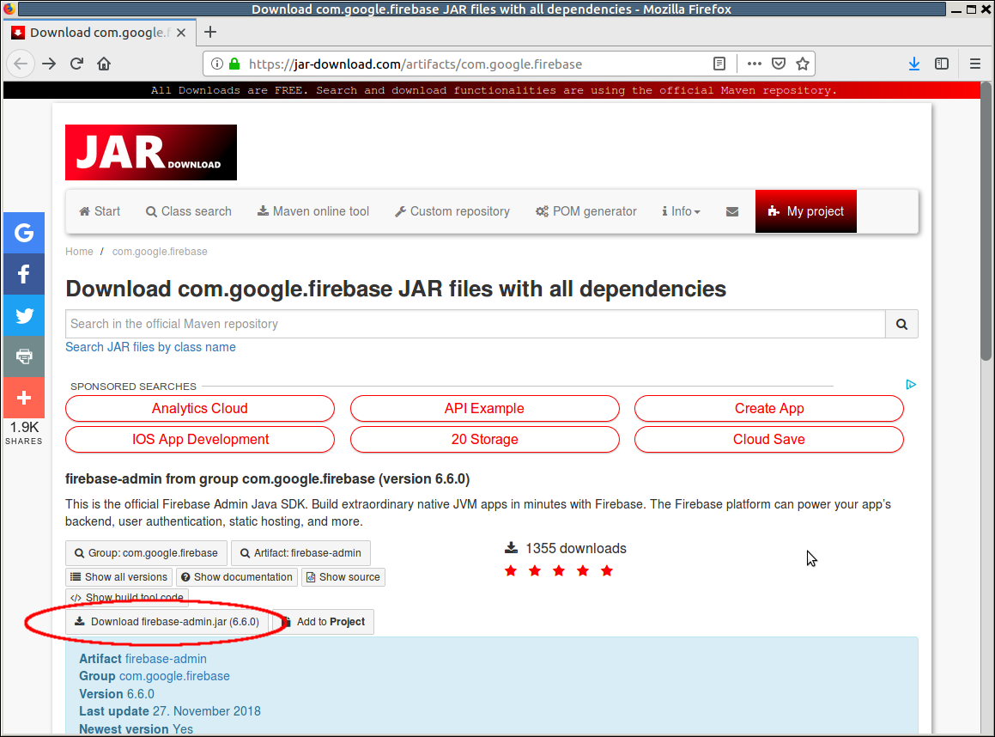
Task: Open the envelope contact icon in navbar
Action: [731, 211]
